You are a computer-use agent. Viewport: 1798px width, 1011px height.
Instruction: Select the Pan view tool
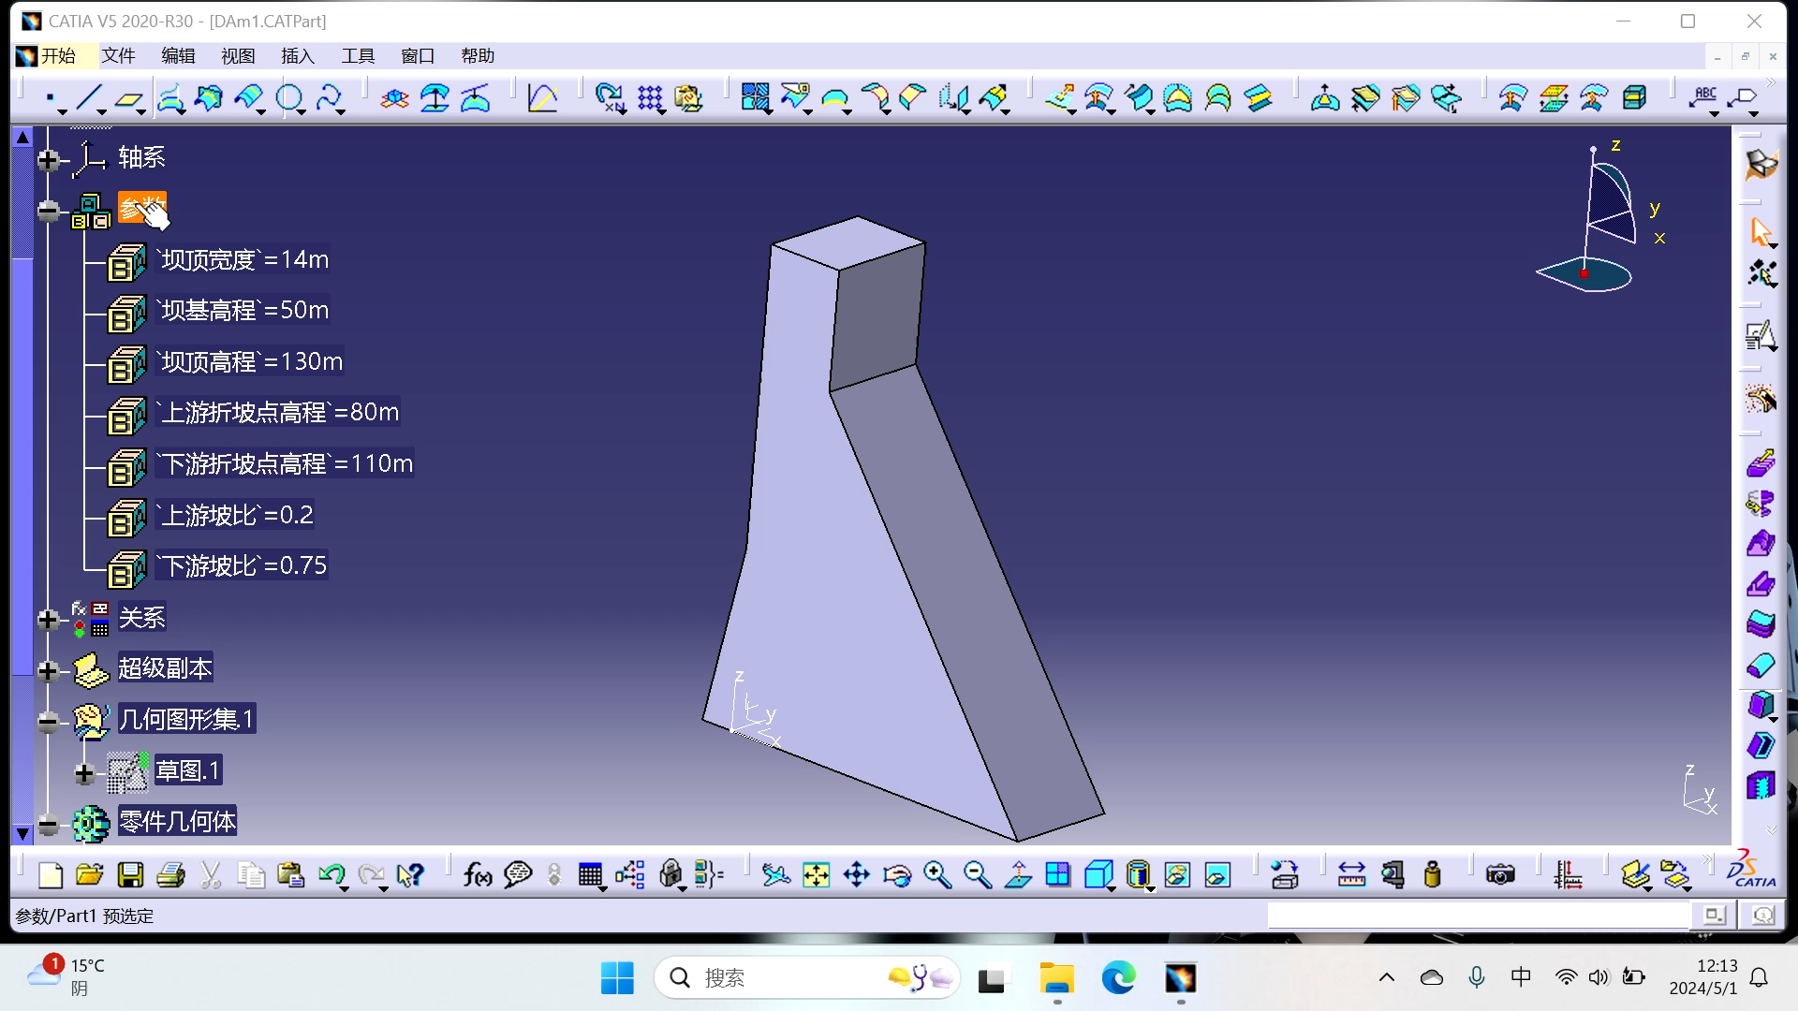(x=856, y=875)
